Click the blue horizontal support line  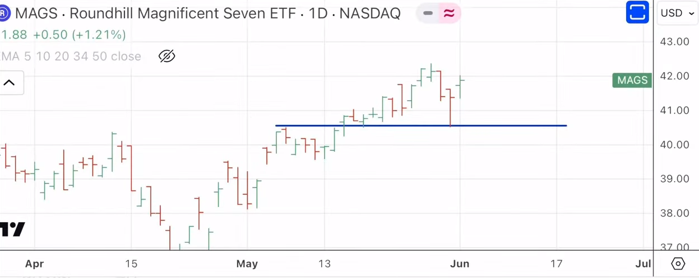(504, 125)
